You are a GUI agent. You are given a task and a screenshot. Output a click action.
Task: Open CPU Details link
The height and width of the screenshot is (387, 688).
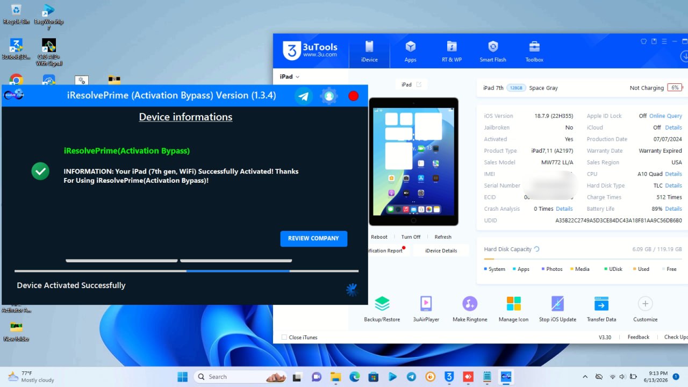[673, 174]
